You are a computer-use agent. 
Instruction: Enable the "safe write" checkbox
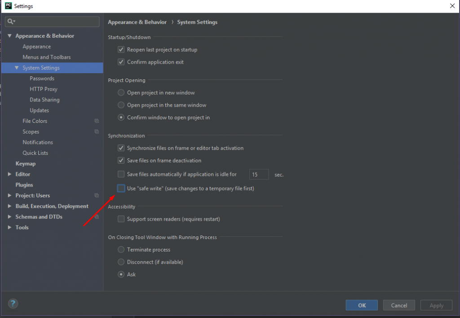[121, 188]
